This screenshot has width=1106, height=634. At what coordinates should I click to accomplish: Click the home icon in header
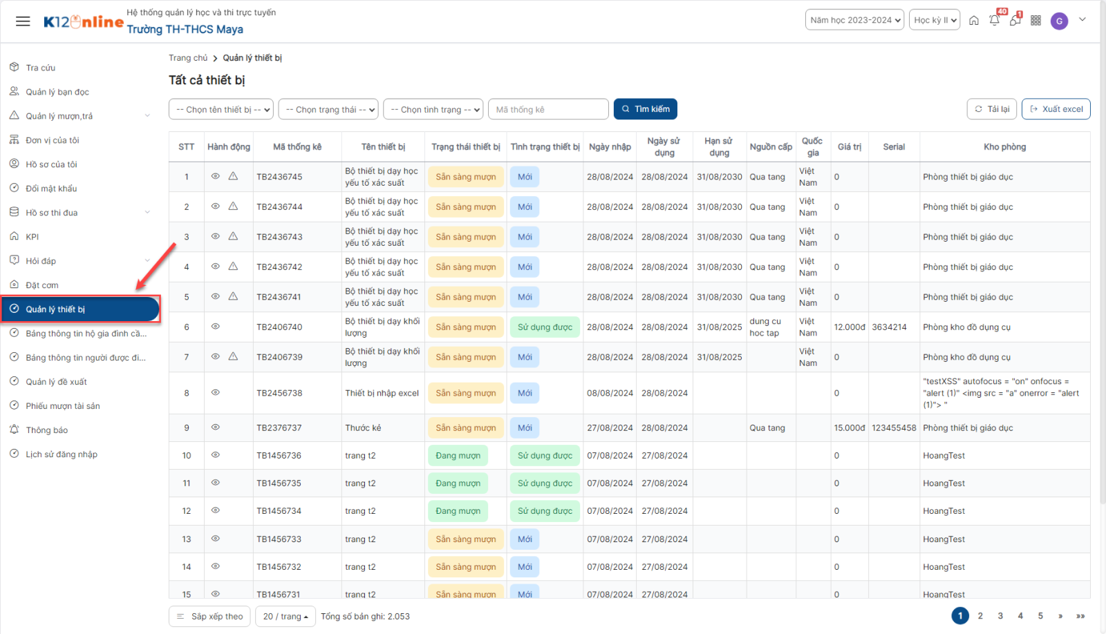pos(973,20)
